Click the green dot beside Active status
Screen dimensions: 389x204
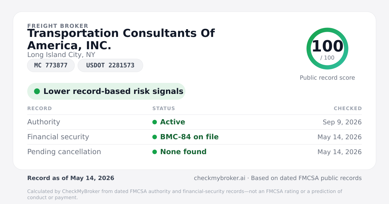pyautogui.click(x=155, y=122)
